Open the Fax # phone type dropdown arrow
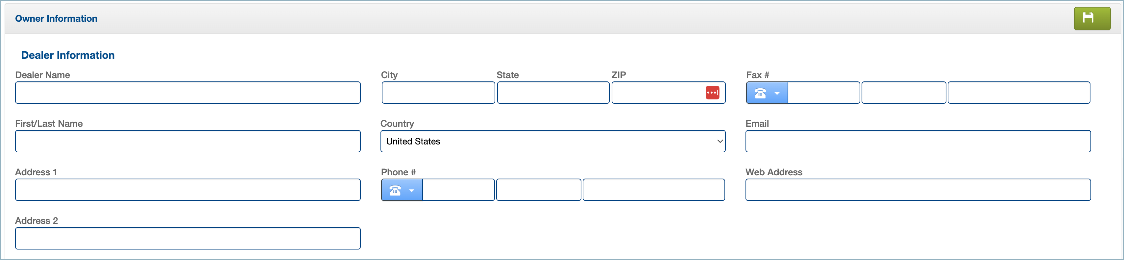The height and width of the screenshot is (260, 1124). click(x=777, y=93)
